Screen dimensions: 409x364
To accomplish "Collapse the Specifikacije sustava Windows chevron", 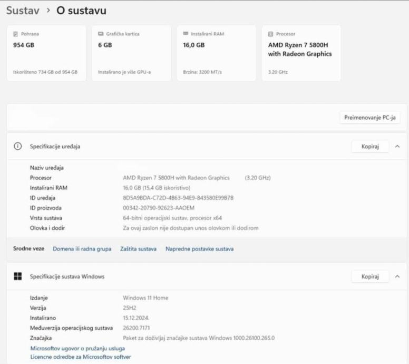I will pos(397,276).
